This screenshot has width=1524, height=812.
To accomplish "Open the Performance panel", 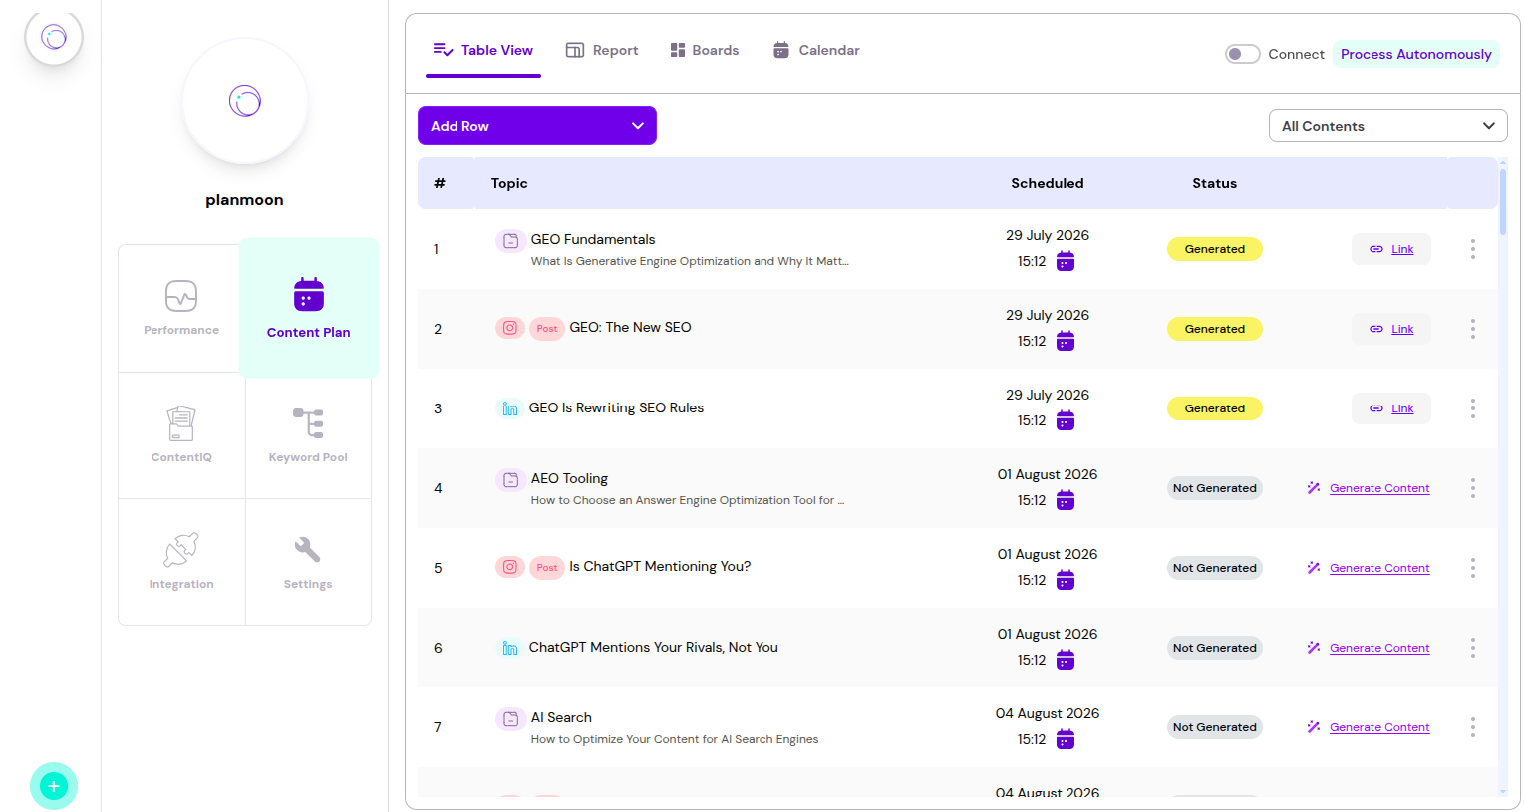I will (181, 308).
